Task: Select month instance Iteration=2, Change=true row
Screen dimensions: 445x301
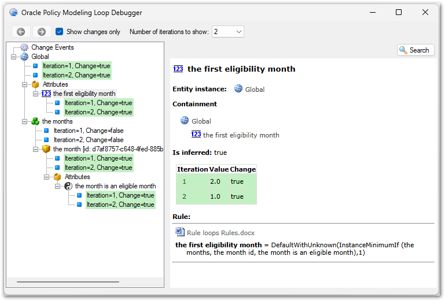Action: (x=98, y=168)
